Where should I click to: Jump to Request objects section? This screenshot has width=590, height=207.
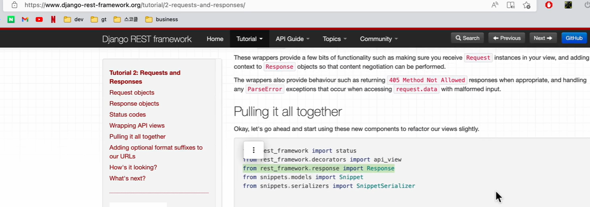point(132,92)
